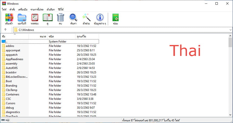
Task: Click the Wizard (ตัวช่วย) magic wand icon
Action: [86, 17]
